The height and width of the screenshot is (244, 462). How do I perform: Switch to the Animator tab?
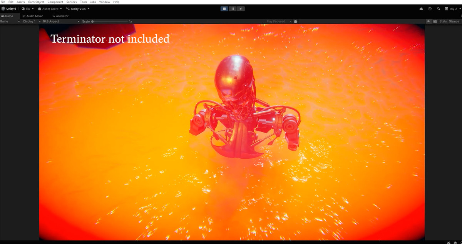[60, 16]
